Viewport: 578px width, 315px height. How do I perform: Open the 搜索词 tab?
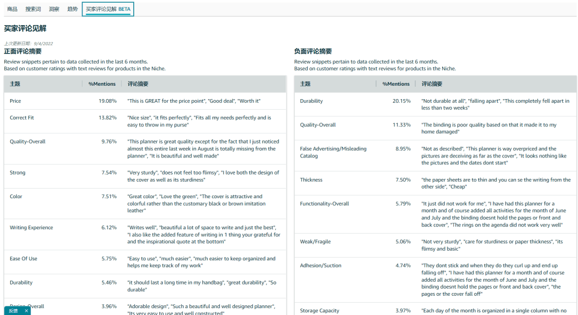pyautogui.click(x=33, y=9)
